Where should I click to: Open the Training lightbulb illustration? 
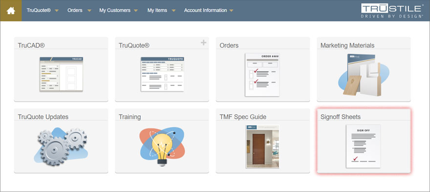click(x=162, y=146)
